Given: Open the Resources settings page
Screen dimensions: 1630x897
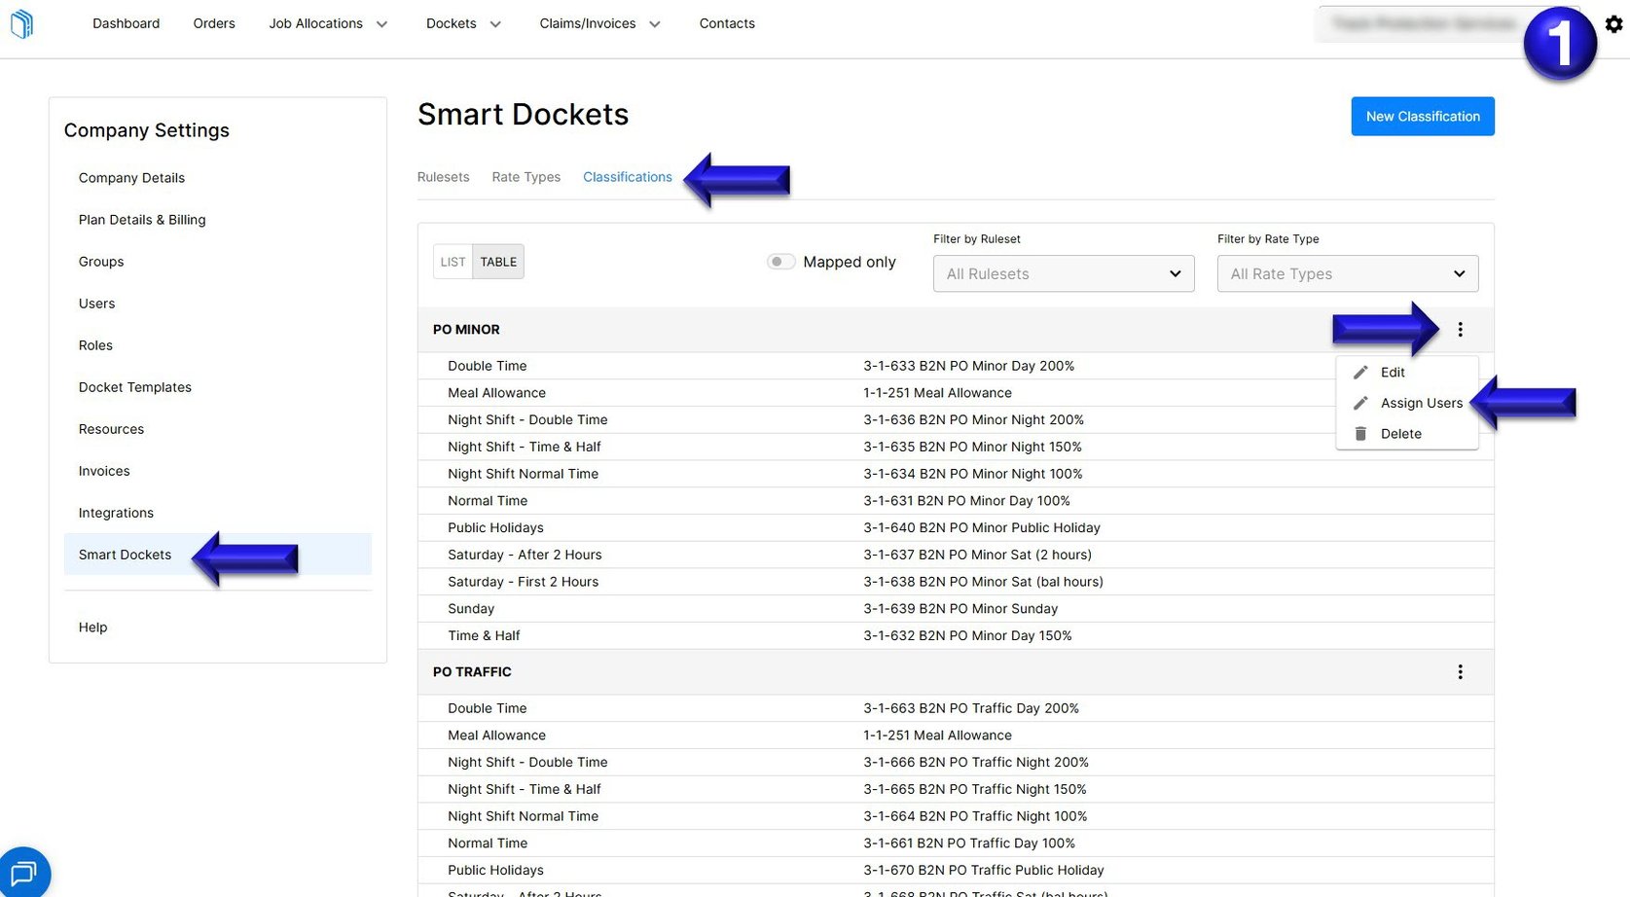Looking at the screenshot, I should point(111,429).
